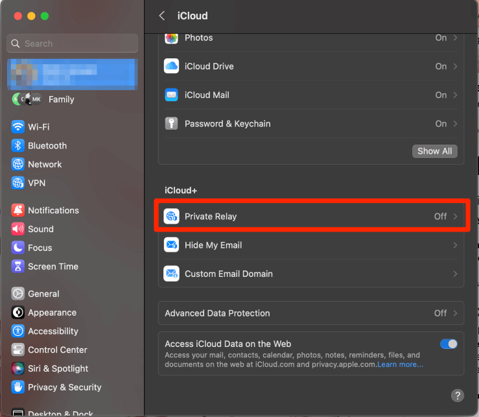The image size is (479, 417).
Task: Open Hide My Email chevron
Action: [x=455, y=245]
